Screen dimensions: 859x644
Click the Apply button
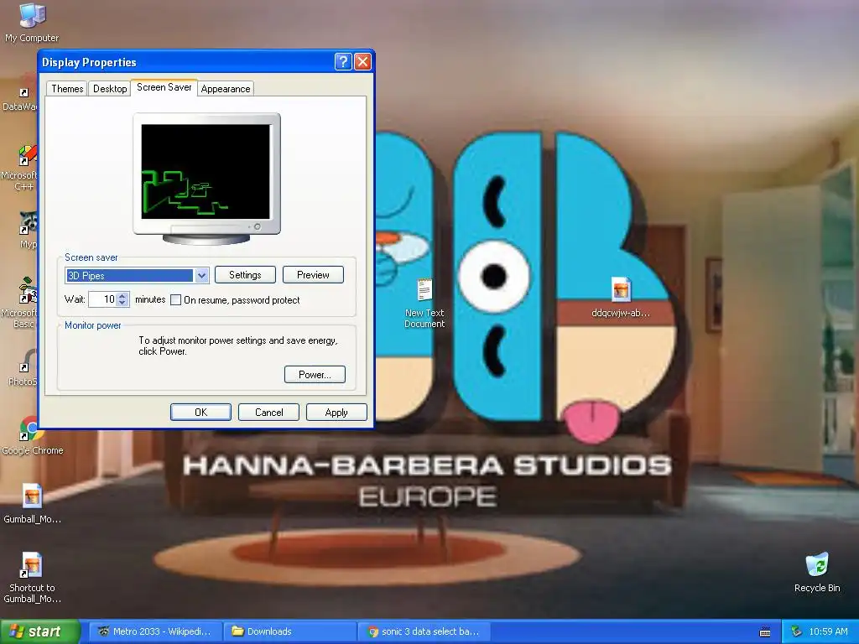coord(336,413)
